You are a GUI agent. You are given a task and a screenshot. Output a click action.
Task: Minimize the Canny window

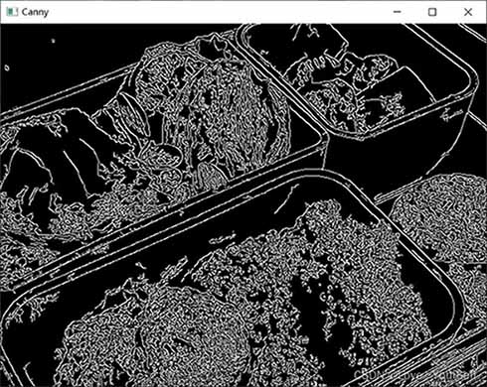point(397,12)
